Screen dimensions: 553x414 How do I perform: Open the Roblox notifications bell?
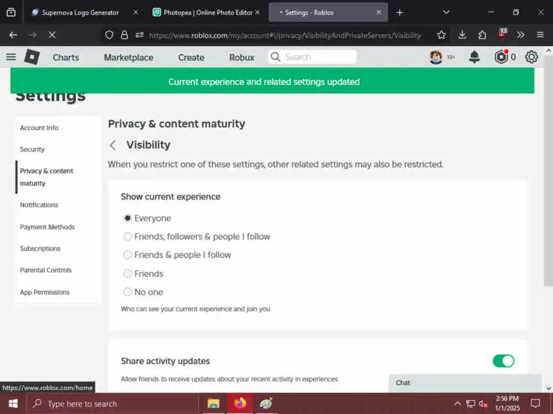[474, 57]
